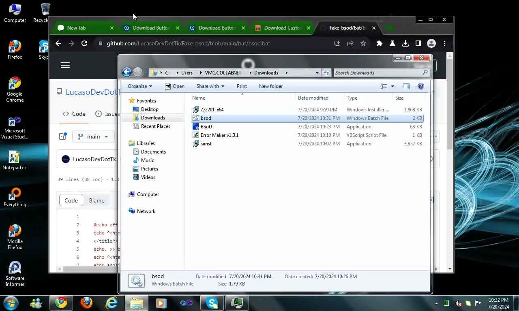Select the Code view toggle button

point(71,200)
